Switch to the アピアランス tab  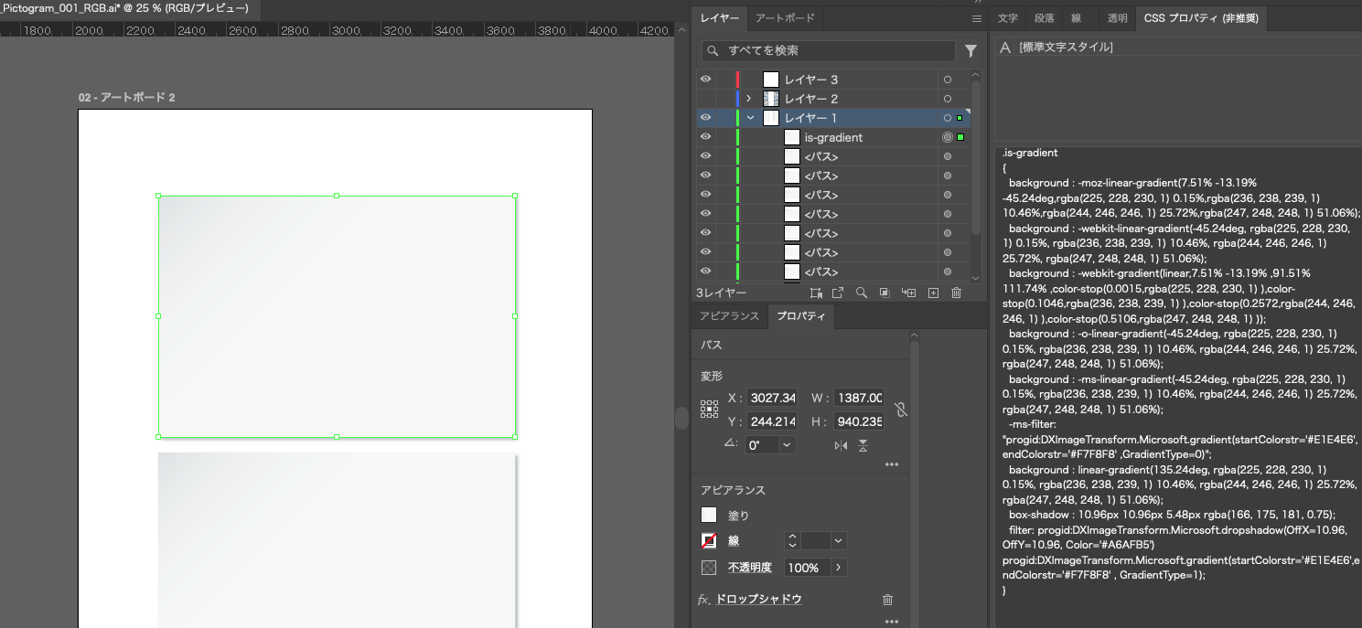tap(729, 316)
